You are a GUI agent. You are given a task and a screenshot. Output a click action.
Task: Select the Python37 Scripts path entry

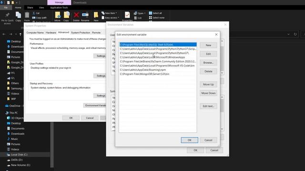coord(158,49)
